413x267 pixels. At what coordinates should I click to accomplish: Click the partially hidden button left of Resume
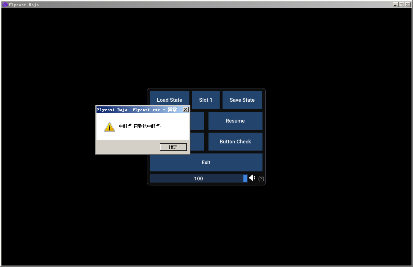click(197, 121)
